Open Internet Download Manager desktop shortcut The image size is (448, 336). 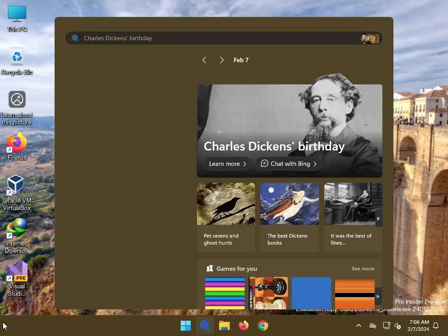pos(17,236)
